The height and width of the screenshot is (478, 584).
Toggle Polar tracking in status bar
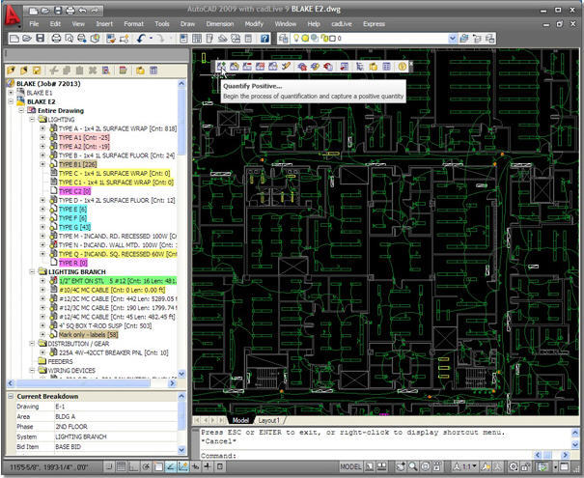coord(146,466)
